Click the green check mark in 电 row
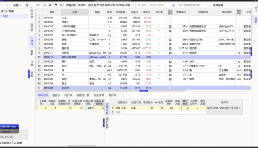 click(x=159, y=70)
